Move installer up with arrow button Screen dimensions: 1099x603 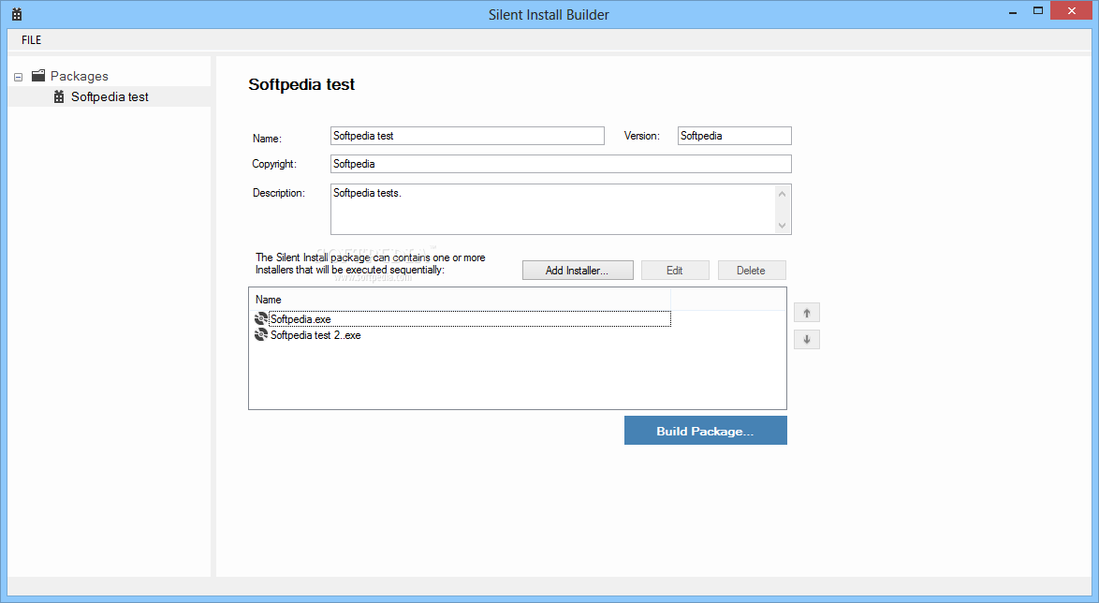pyautogui.click(x=807, y=313)
